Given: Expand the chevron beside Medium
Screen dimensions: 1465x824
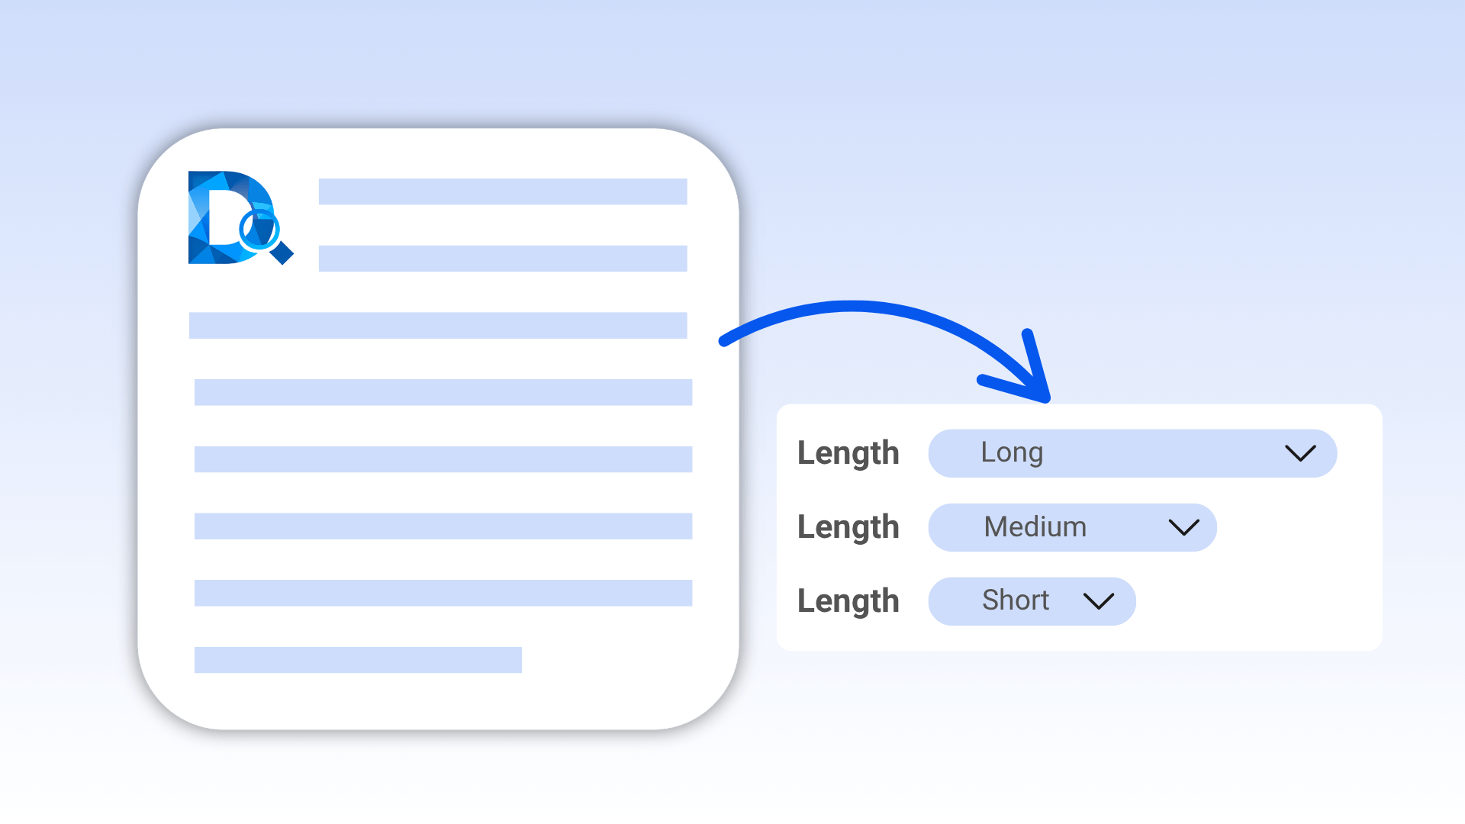Looking at the screenshot, I should [1183, 527].
